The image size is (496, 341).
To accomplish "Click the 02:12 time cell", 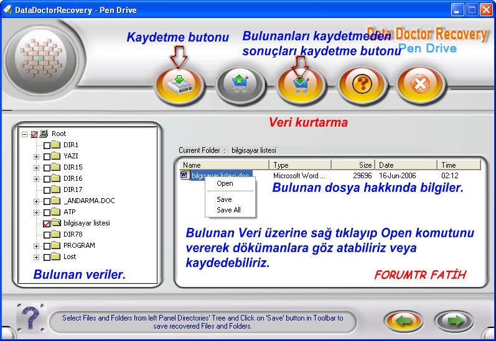I will [449, 176].
